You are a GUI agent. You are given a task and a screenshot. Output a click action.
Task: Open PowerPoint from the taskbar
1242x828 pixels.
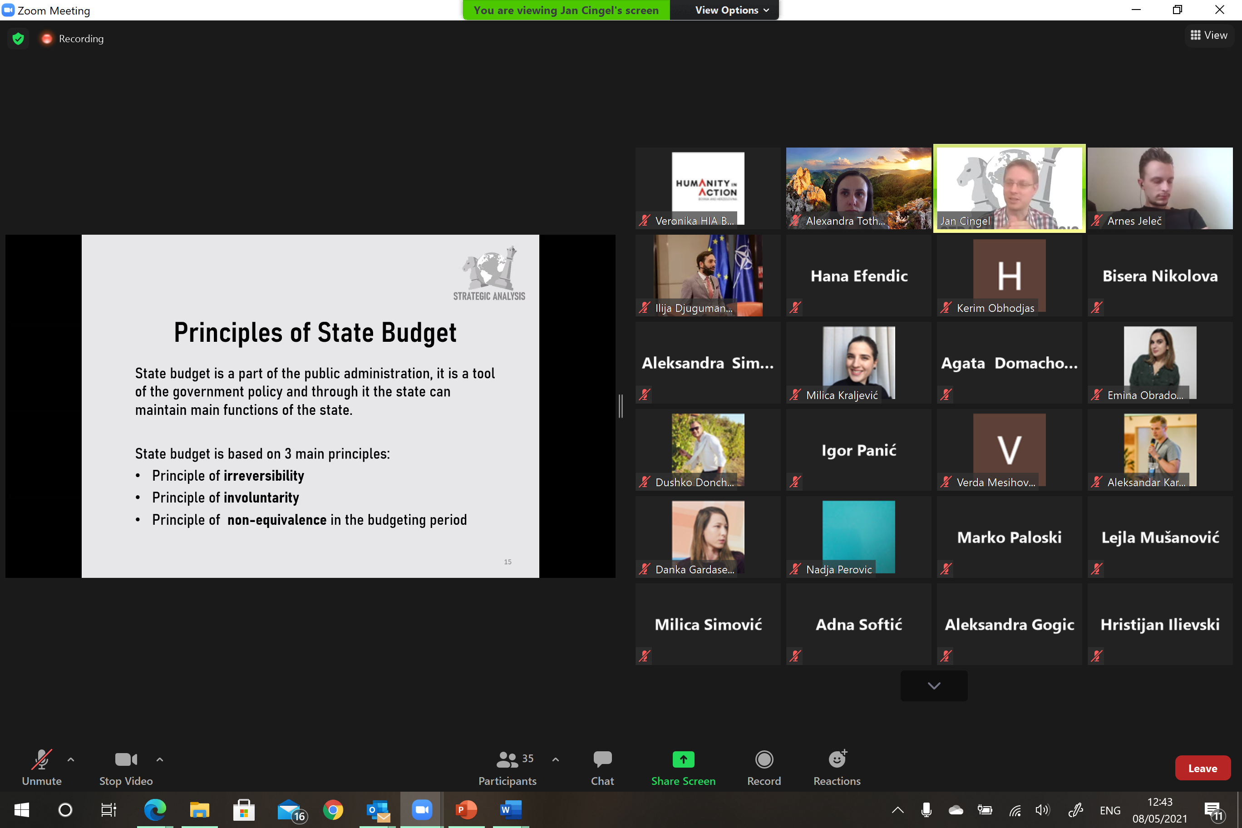click(x=466, y=809)
